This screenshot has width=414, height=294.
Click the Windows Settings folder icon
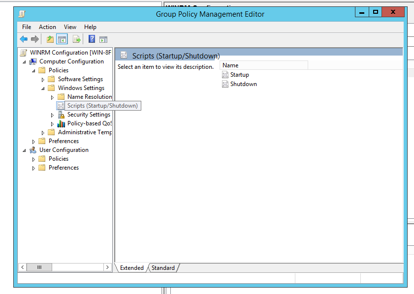51,88
